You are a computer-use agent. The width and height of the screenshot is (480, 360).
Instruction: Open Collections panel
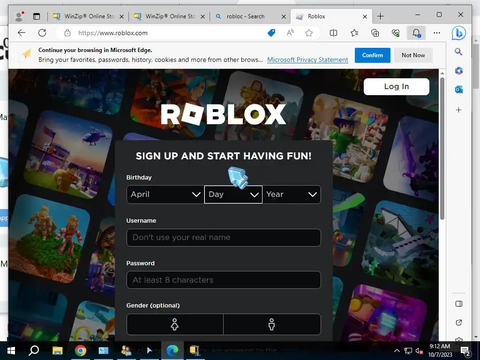pos(375,33)
